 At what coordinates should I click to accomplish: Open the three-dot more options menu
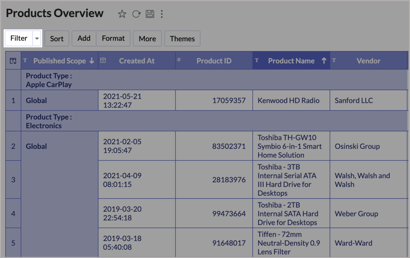[x=162, y=14]
